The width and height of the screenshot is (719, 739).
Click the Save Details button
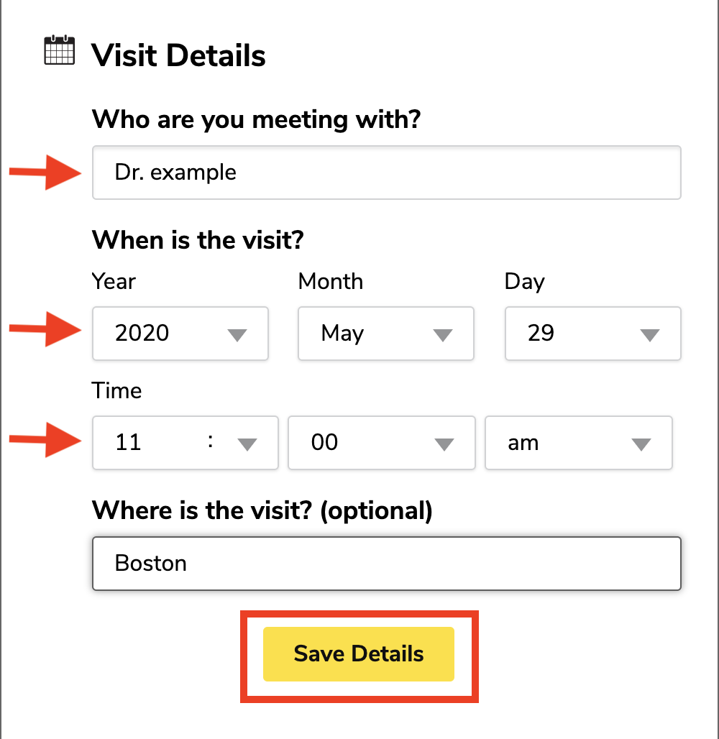[359, 654]
